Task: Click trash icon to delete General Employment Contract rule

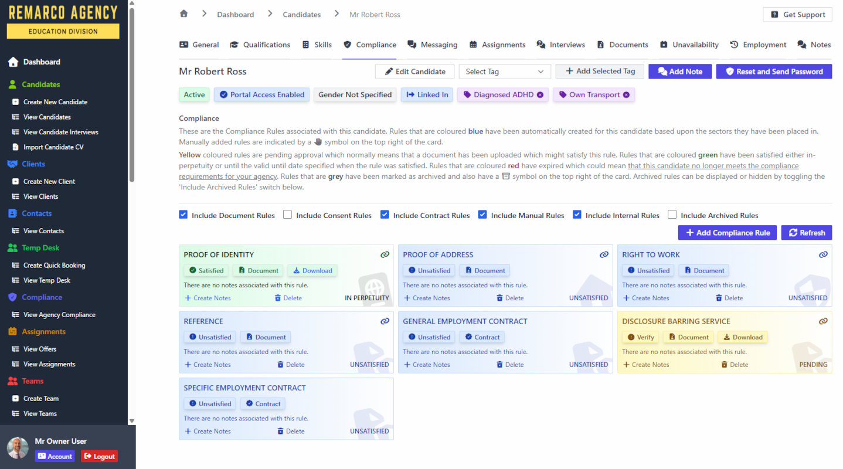Action: tap(499, 365)
